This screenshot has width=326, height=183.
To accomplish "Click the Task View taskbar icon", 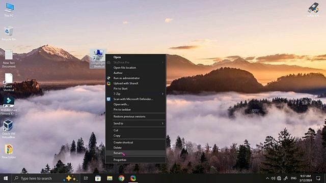I will [x=86, y=178].
